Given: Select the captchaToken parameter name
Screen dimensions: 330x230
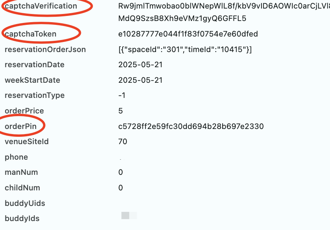Looking at the screenshot, I should (x=30, y=34).
